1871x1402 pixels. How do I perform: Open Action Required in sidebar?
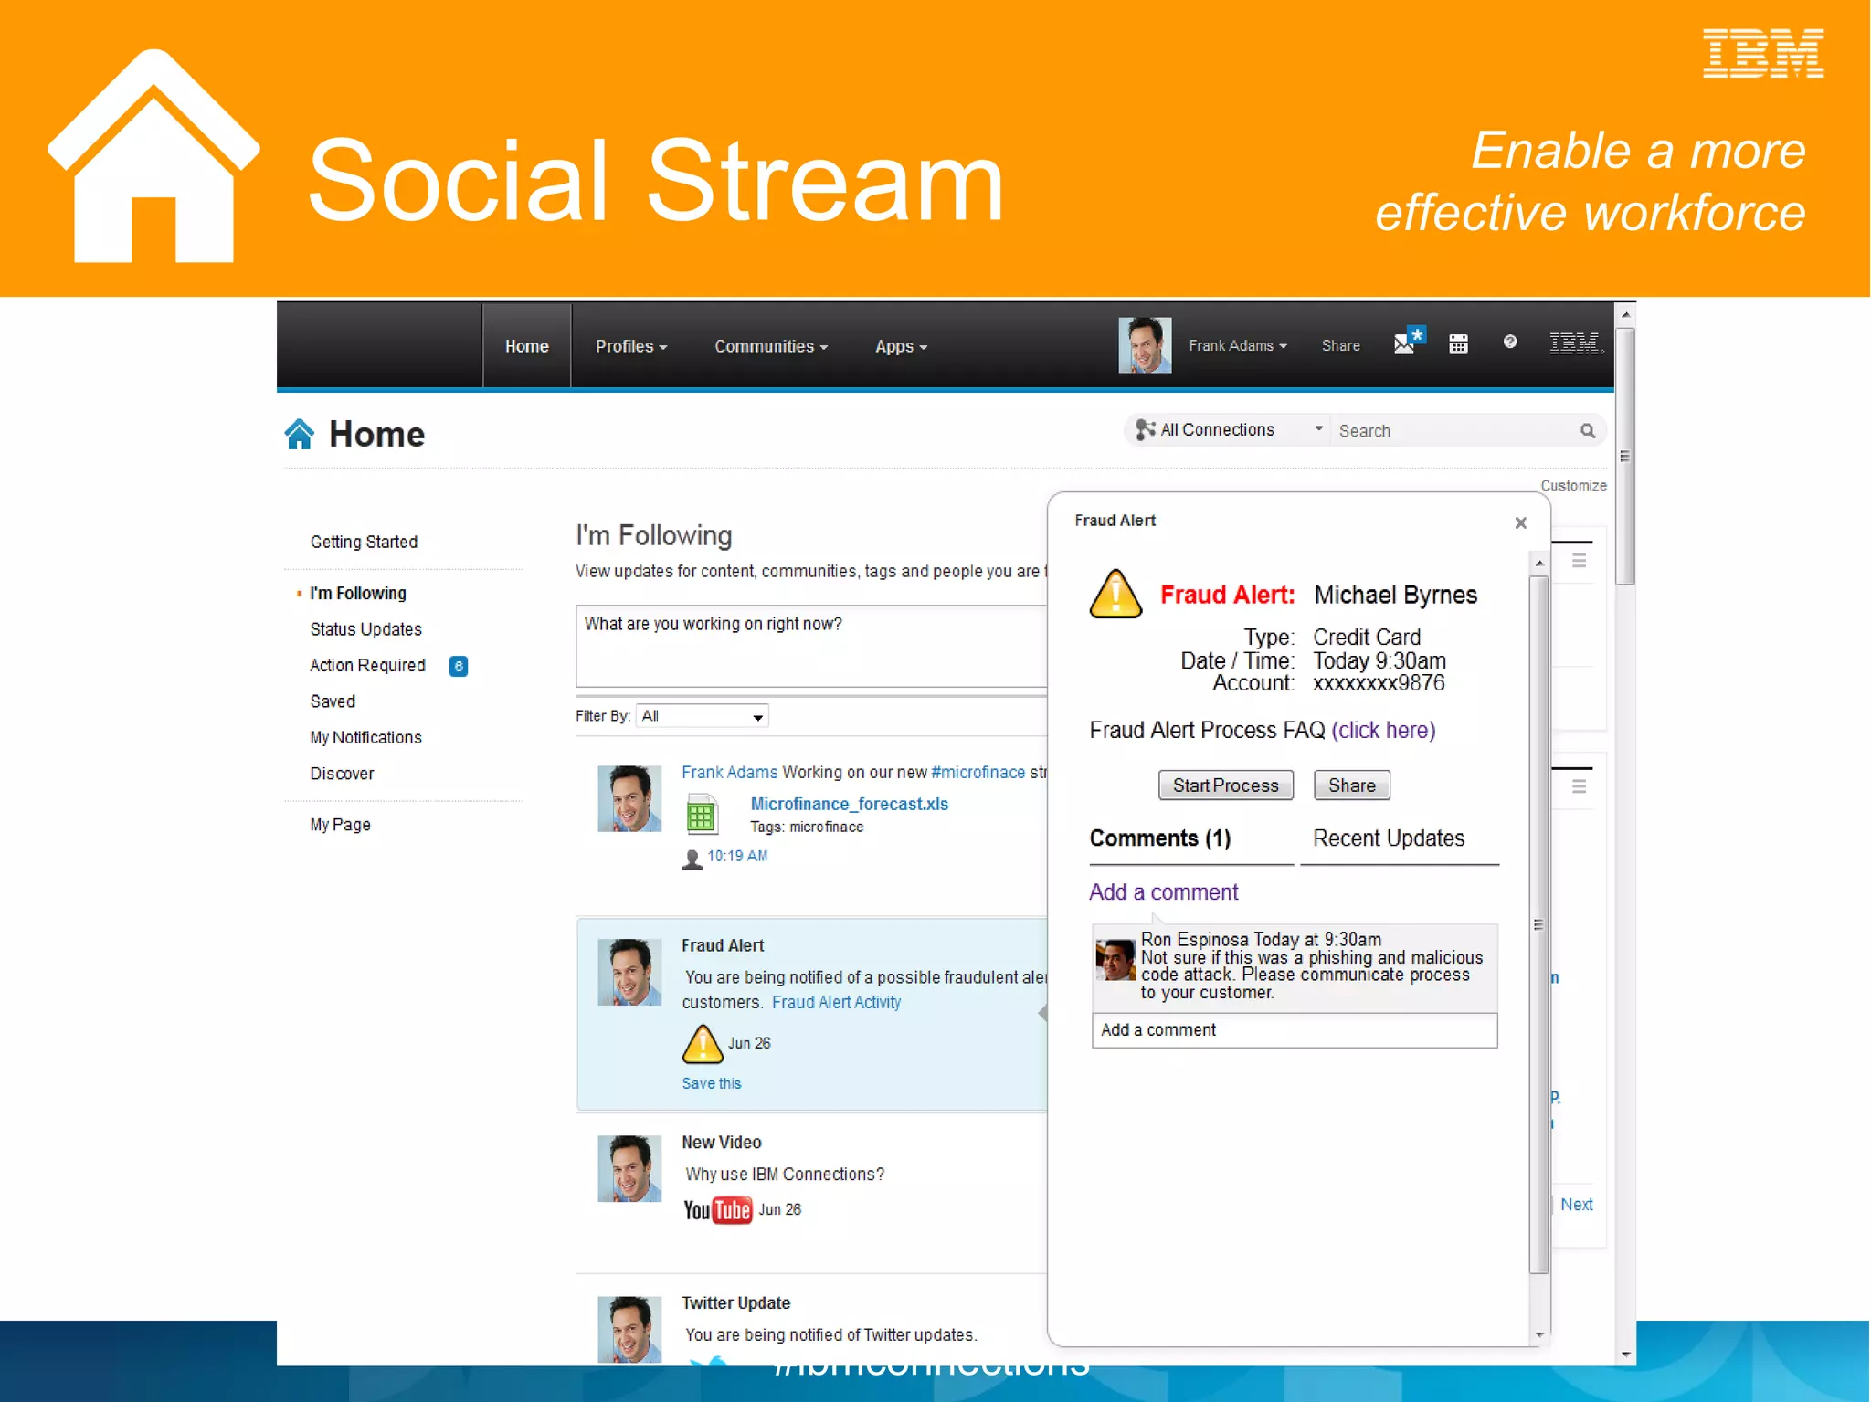coord(367,665)
